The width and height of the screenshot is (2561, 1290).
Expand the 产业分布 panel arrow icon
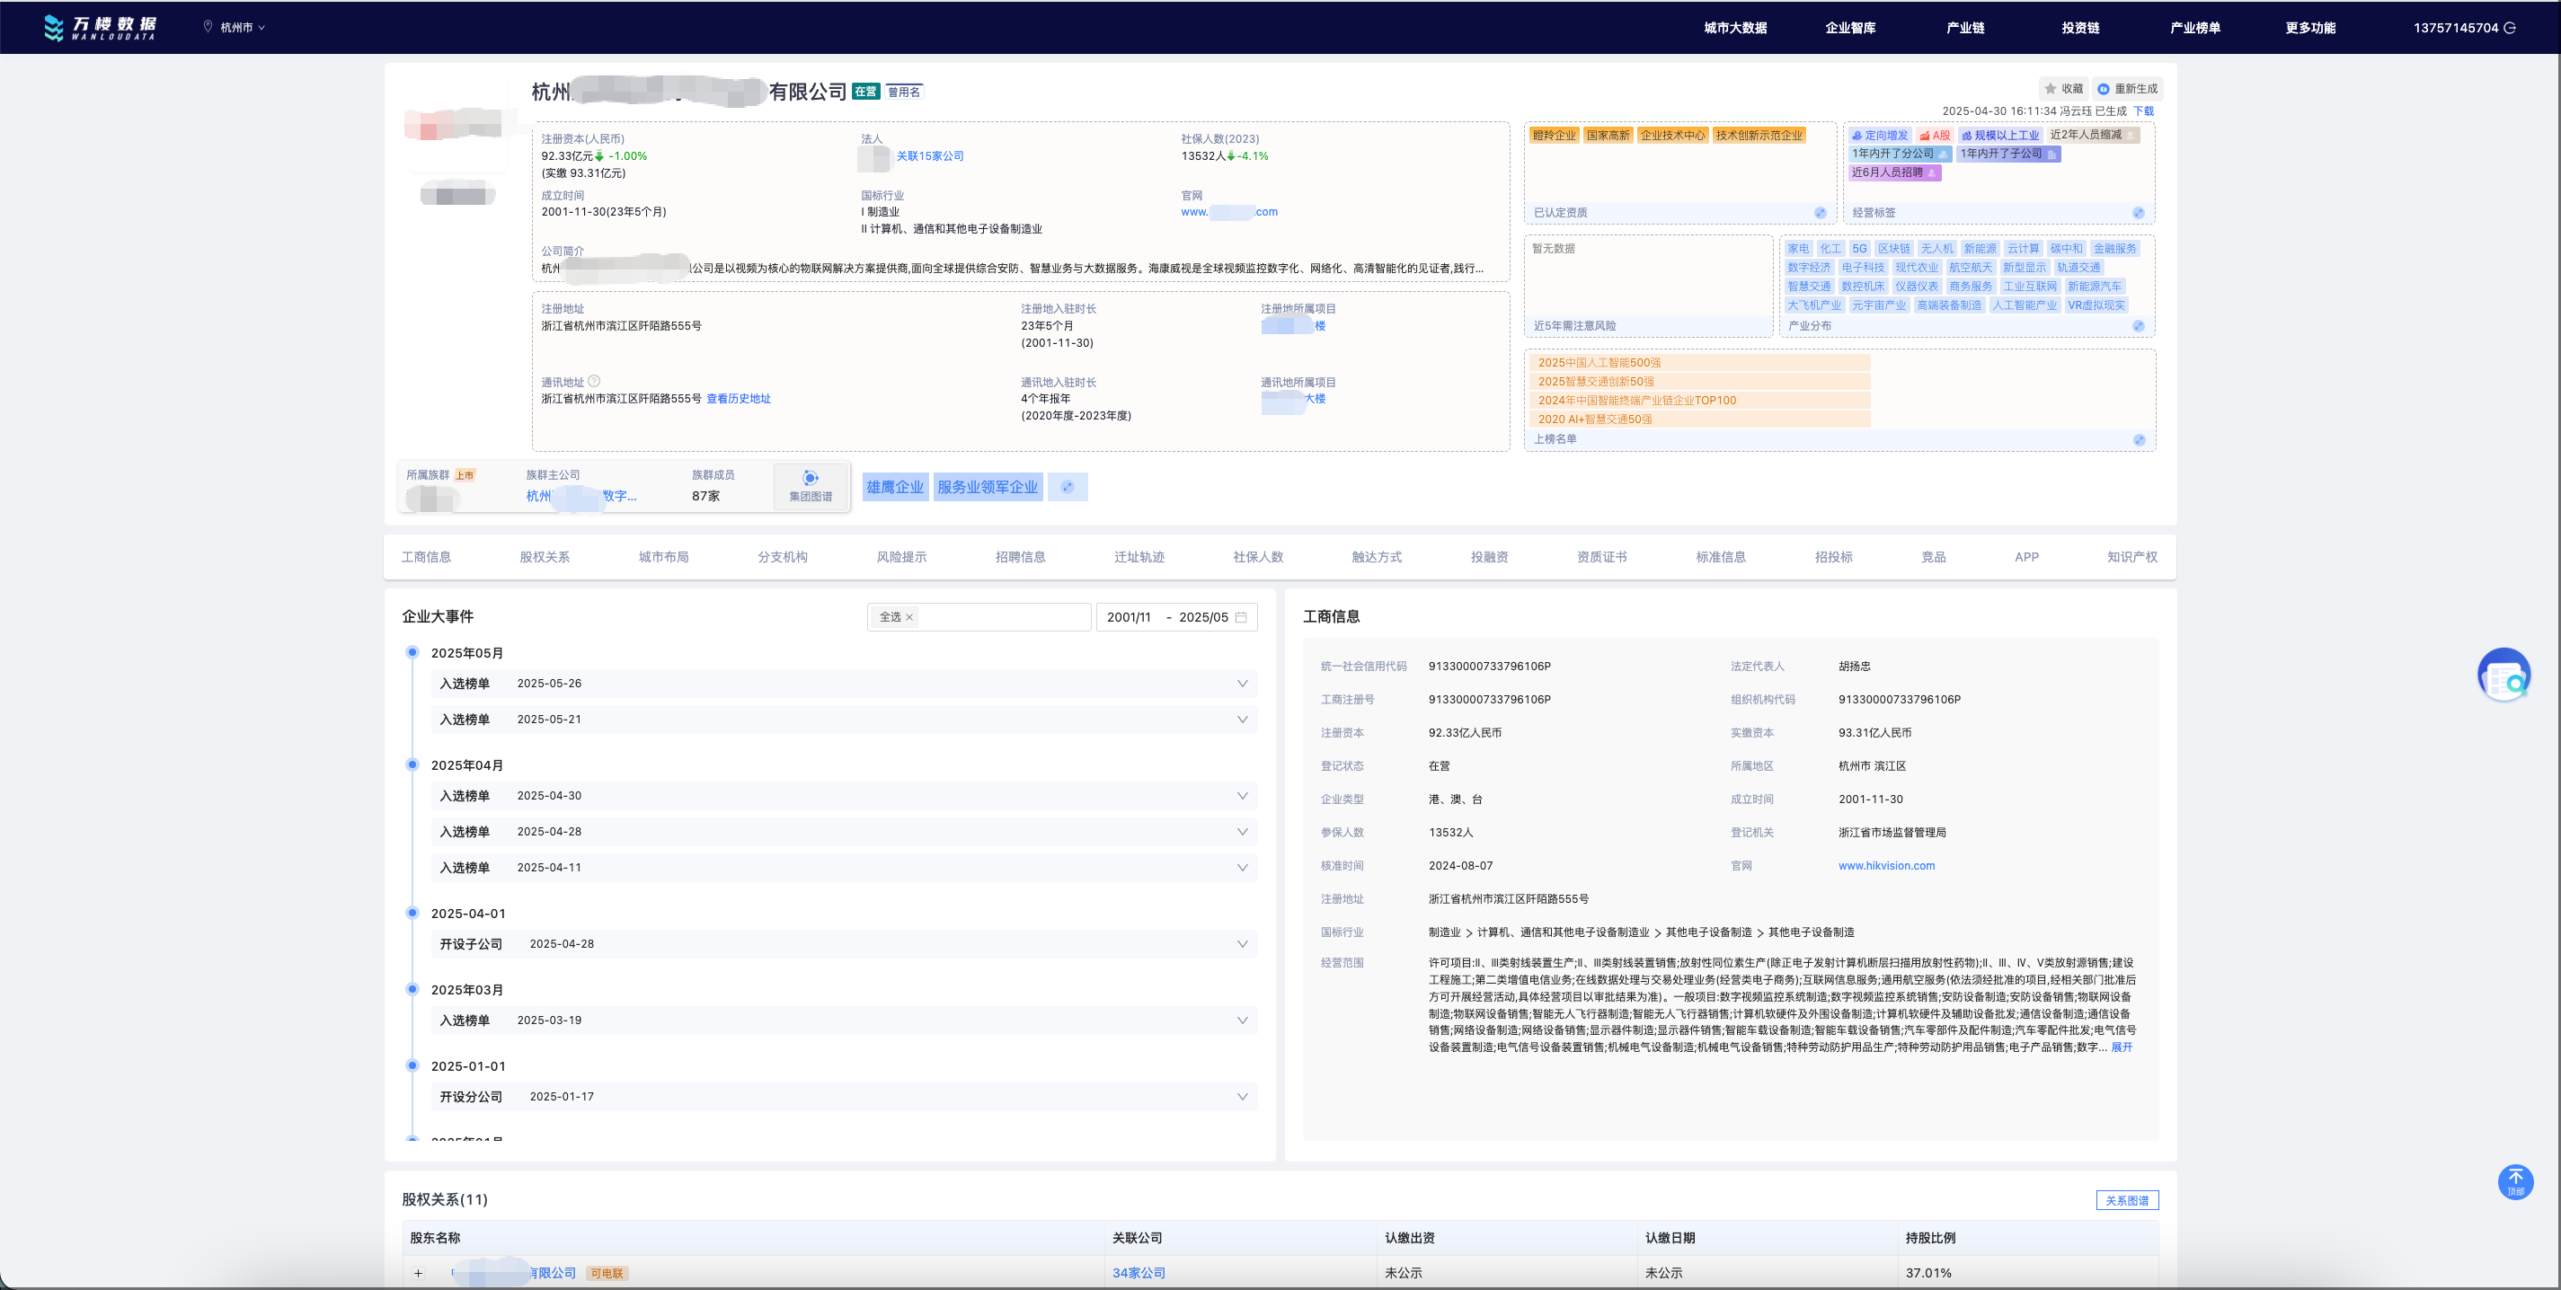coord(2138,326)
